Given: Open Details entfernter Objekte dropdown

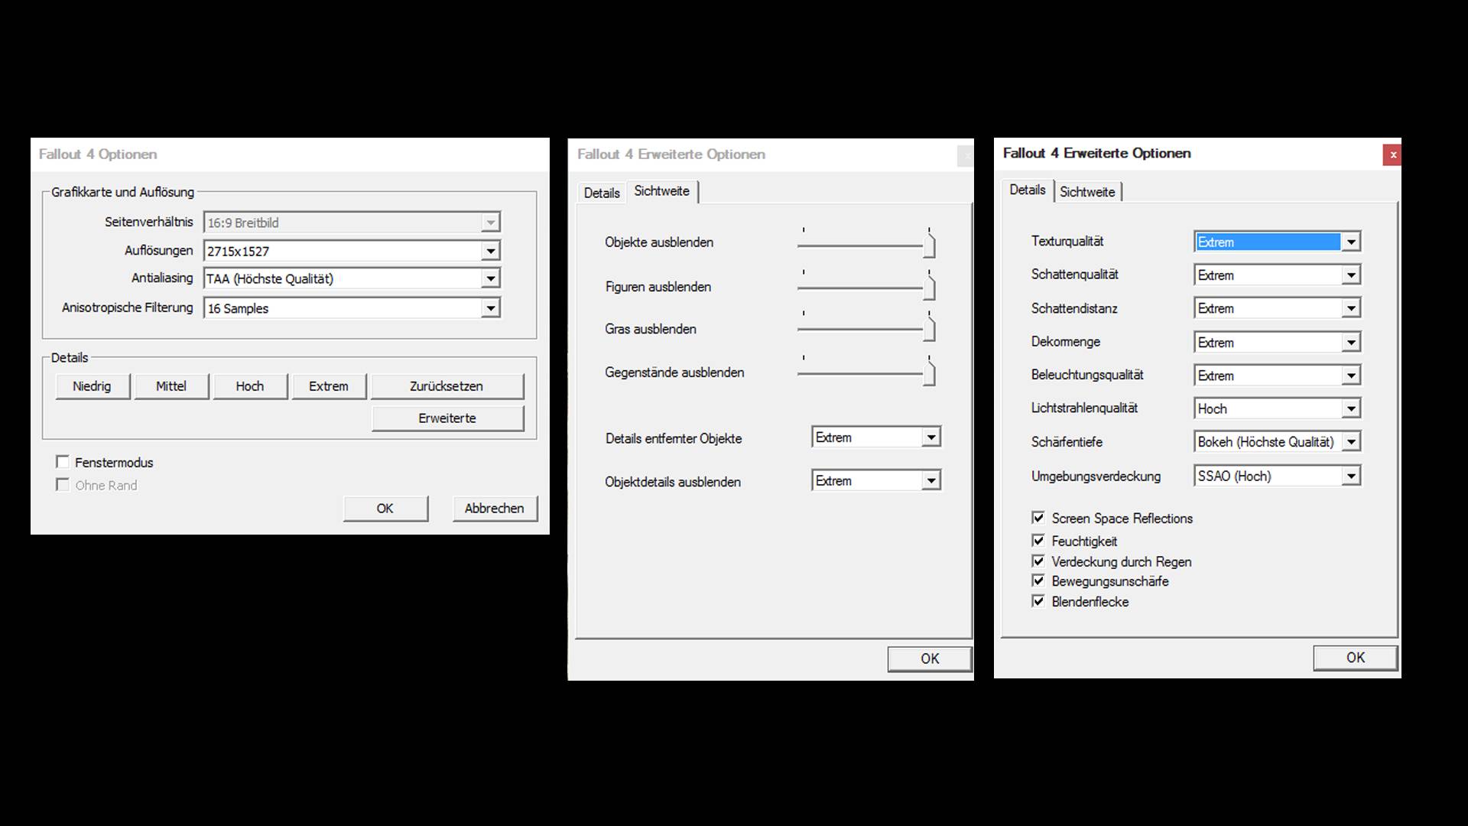Looking at the screenshot, I should [x=875, y=437].
